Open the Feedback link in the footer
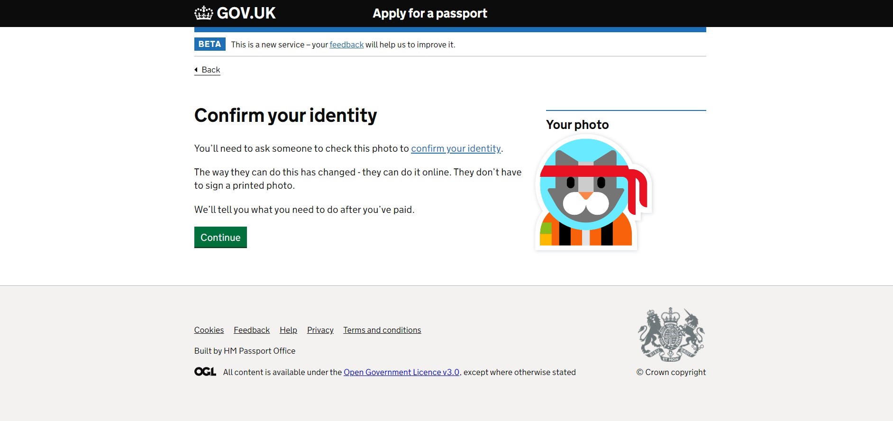This screenshot has height=421, width=893. pyautogui.click(x=252, y=330)
